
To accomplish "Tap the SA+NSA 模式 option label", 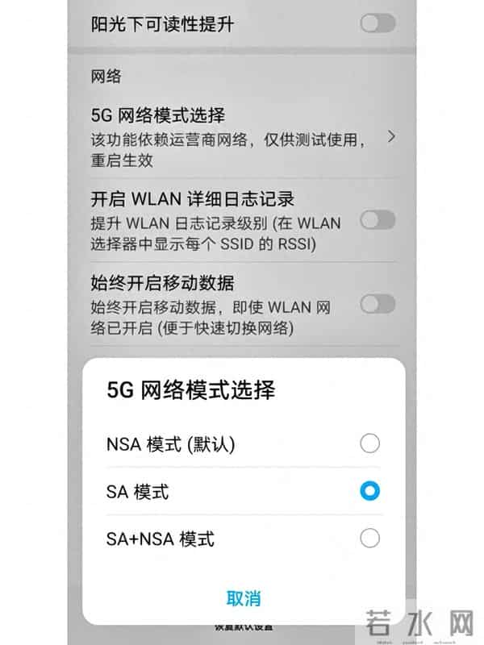I will 160,539.
